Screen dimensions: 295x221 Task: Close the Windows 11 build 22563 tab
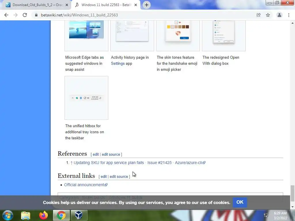(136, 5)
